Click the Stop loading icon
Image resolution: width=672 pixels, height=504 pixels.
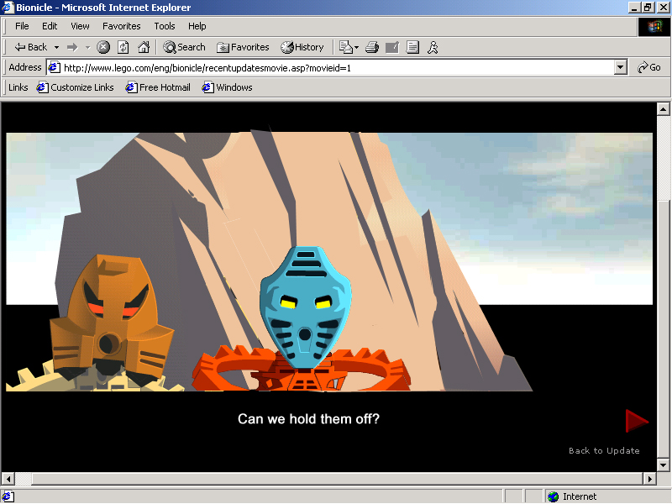click(102, 47)
